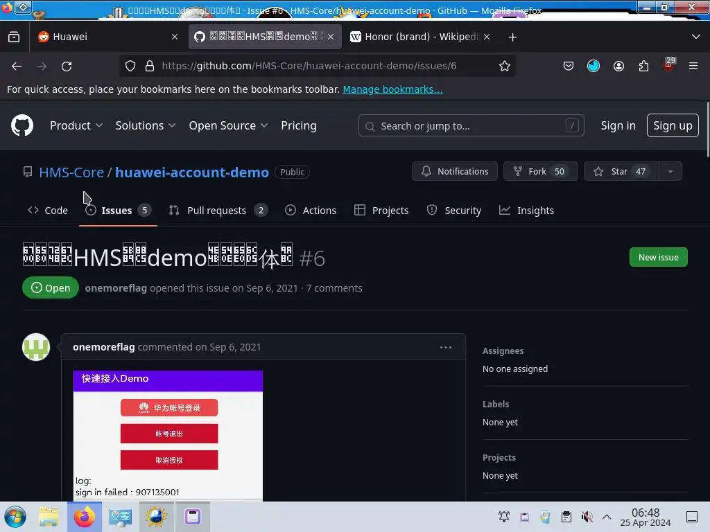Click the Manage bookmarks link
Image resolution: width=710 pixels, height=532 pixels.
392,89
